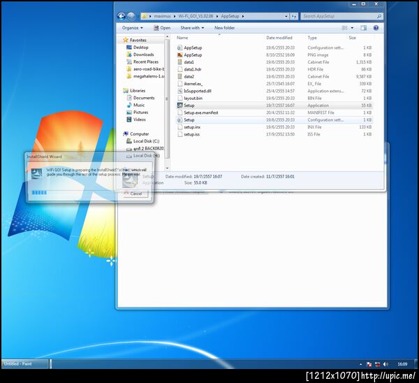Open the aero-road-bike favorite folder
419x383 pixels.
(x=149, y=69)
